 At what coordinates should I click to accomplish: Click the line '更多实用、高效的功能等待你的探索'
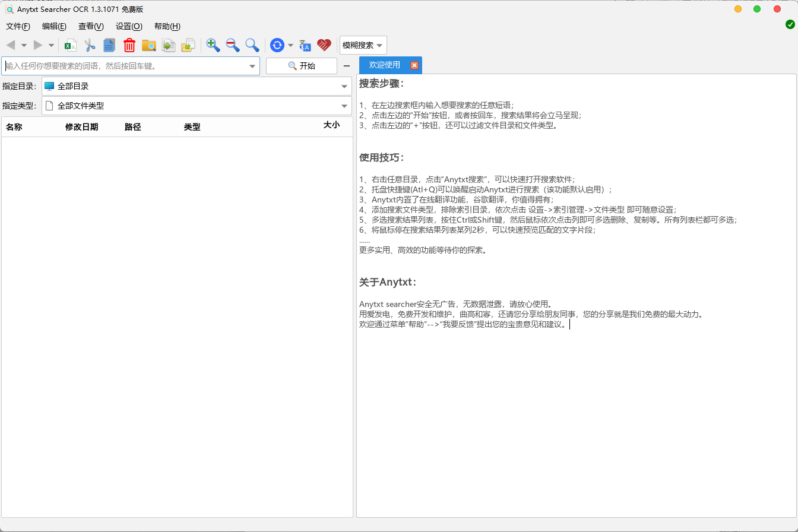click(x=423, y=250)
